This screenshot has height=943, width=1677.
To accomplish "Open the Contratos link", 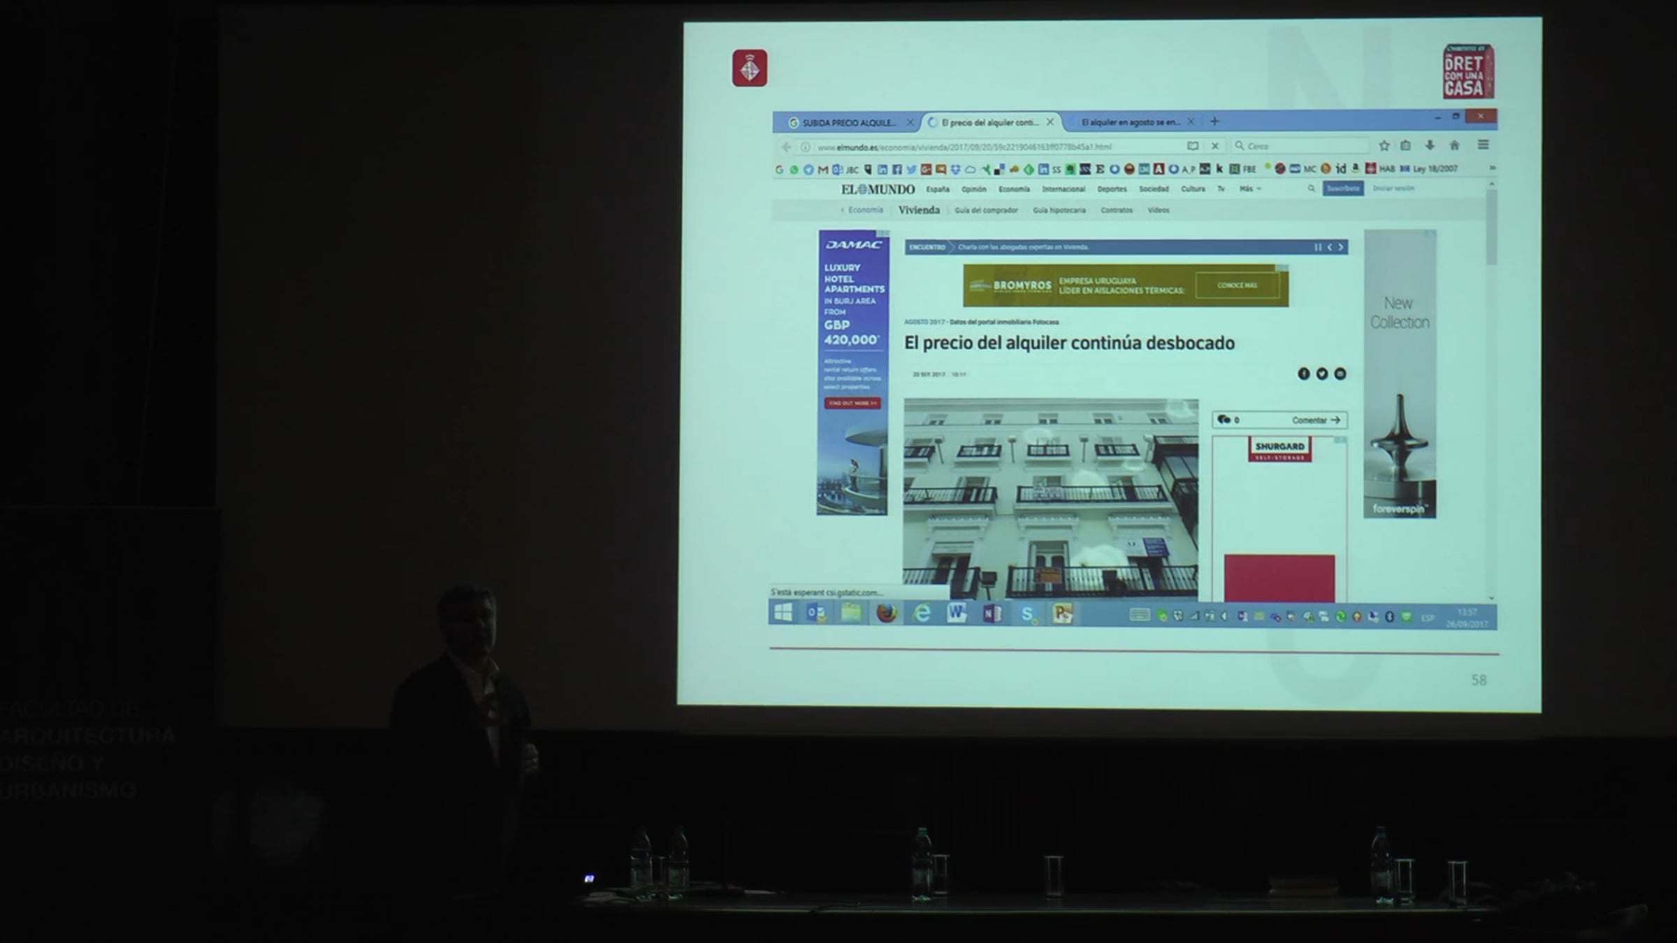I will pos(1117,210).
